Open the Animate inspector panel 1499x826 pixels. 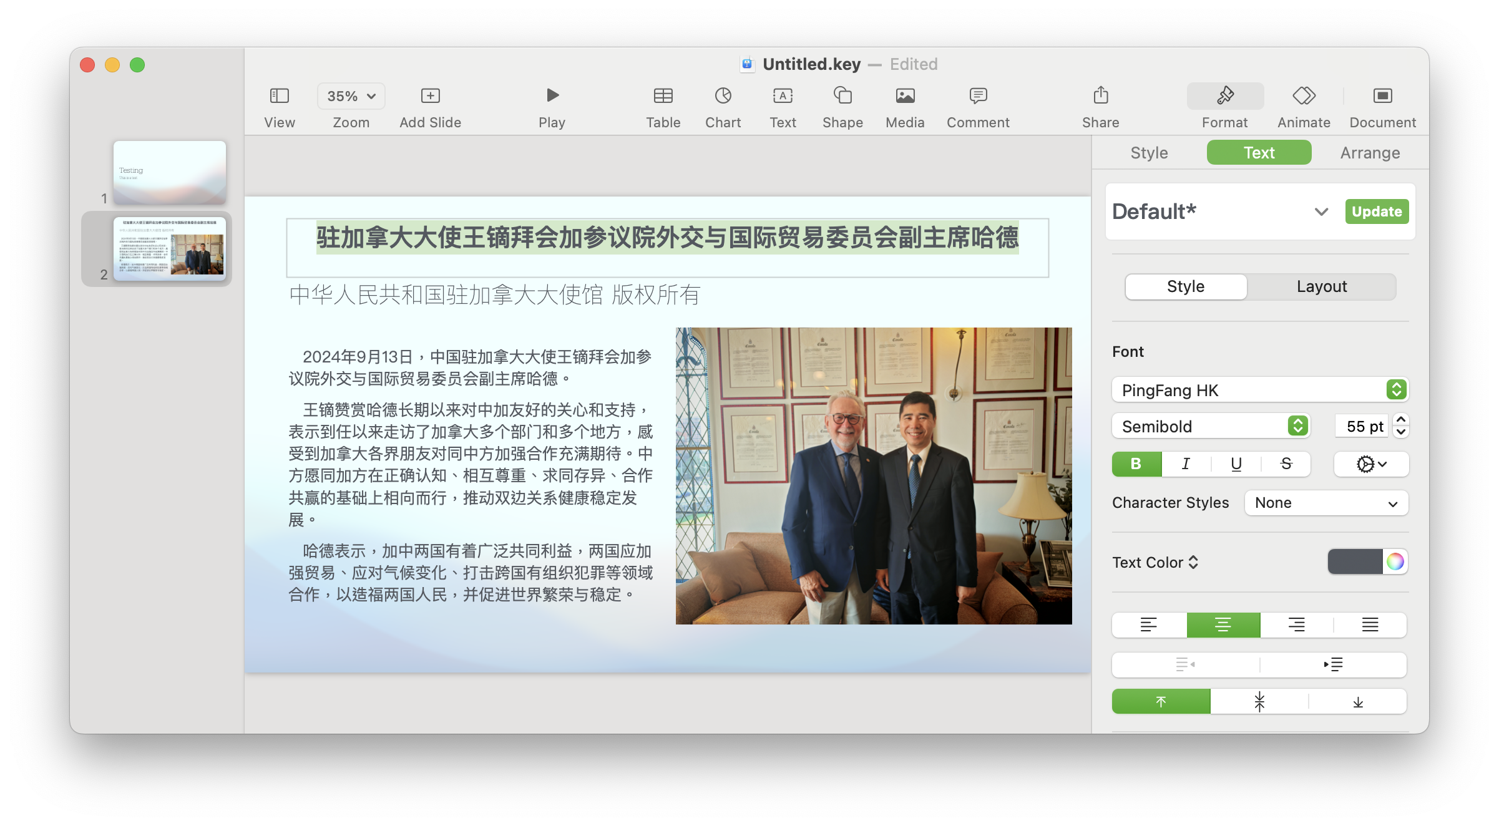click(1304, 95)
